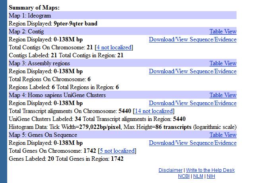Open the Disclaimer link

(171, 170)
